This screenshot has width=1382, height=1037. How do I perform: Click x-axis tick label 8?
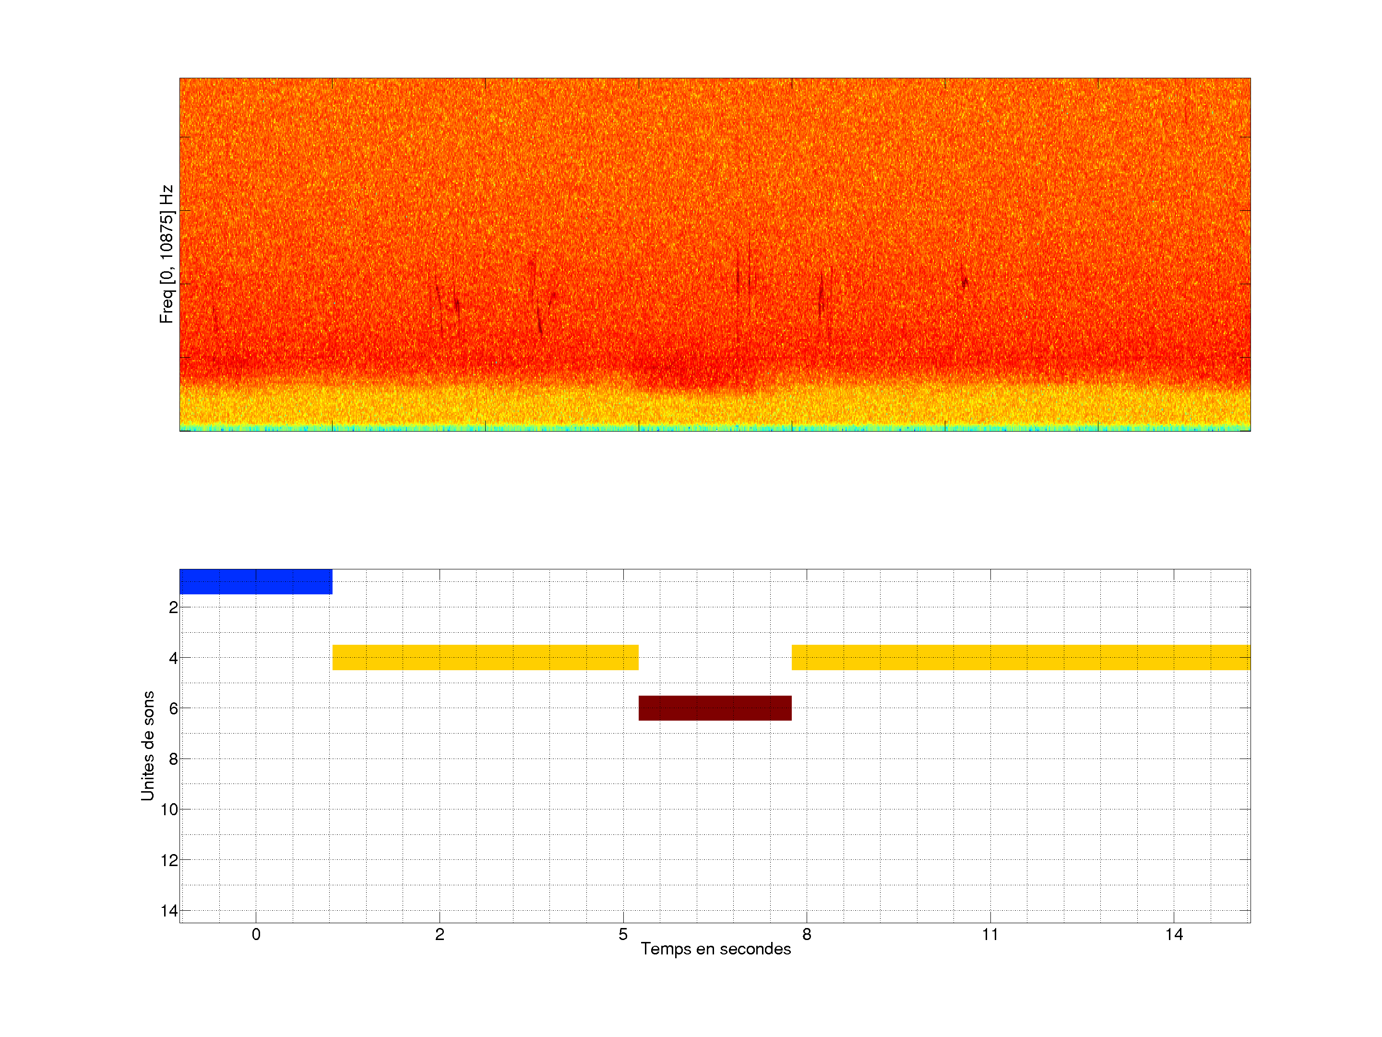tap(807, 934)
